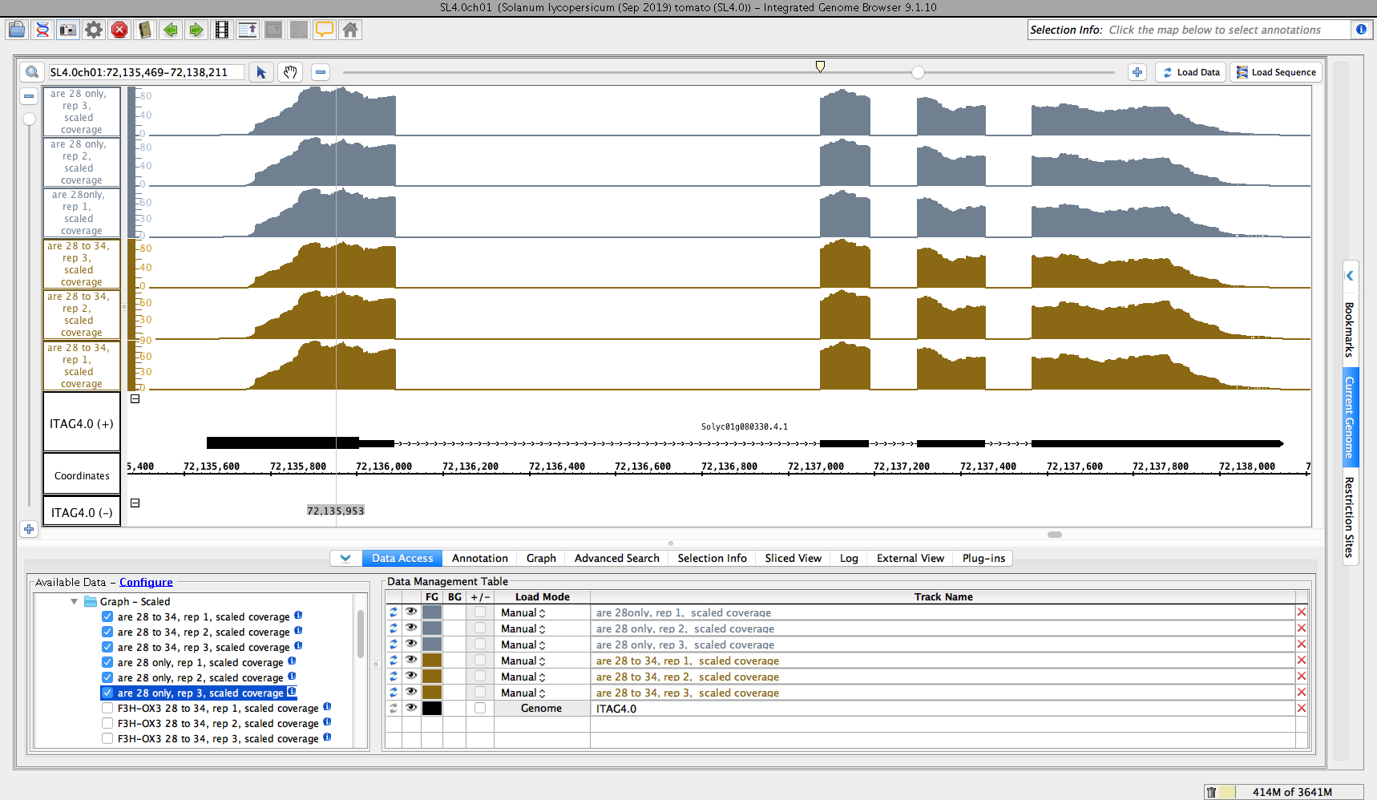Enable 'F3H-OX3 28 to 34, rep 1' checkbox
The height and width of the screenshot is (800, 1377).
click(x=107, y=709)
